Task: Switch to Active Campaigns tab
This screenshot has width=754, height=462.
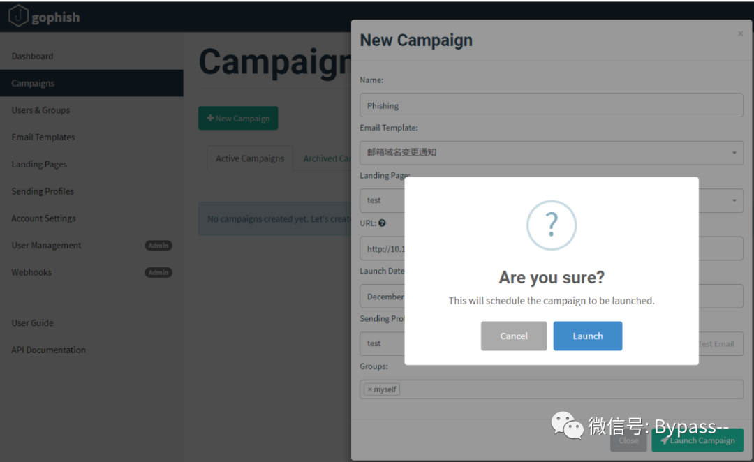Action: [250, 158]
